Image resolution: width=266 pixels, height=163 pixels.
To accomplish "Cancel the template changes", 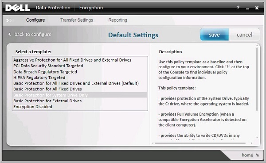I will click(244, 35).
